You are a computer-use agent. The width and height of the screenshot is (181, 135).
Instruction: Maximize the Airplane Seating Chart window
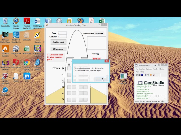tap(99, 24)
